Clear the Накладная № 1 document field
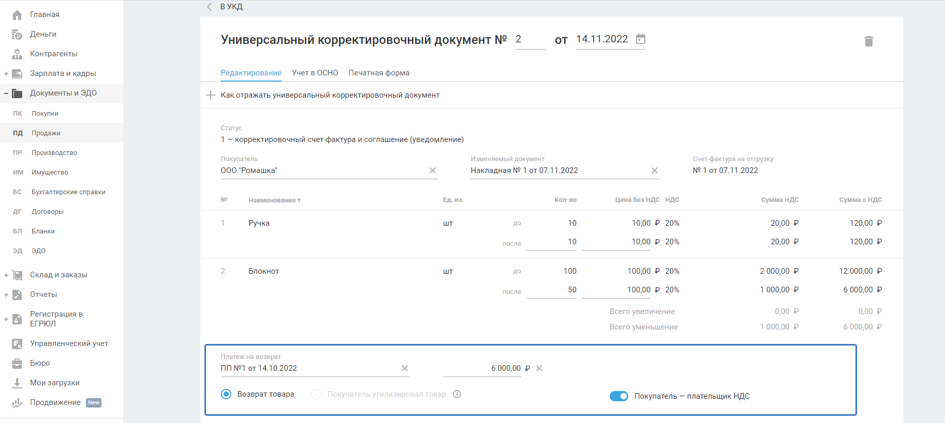945x423 pixels. [x=654, y=170]
